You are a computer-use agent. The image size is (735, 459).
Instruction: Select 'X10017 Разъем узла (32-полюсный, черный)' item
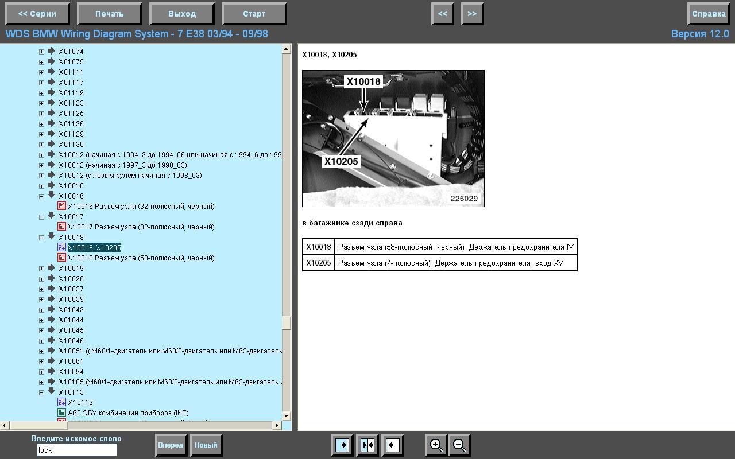point(141,227)
